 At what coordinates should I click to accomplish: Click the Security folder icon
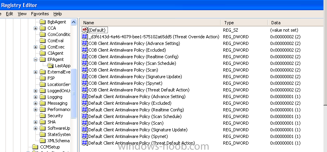pyautogui.click(x=42, y=116)
